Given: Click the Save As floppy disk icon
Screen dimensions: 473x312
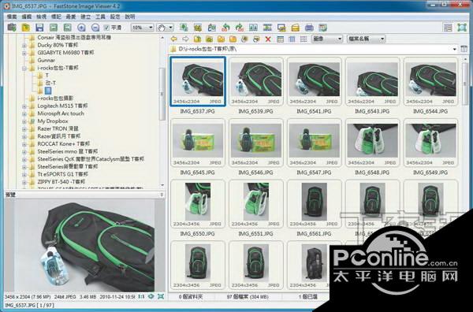Looking at the screenshot, I should click(x=40, y=28).
